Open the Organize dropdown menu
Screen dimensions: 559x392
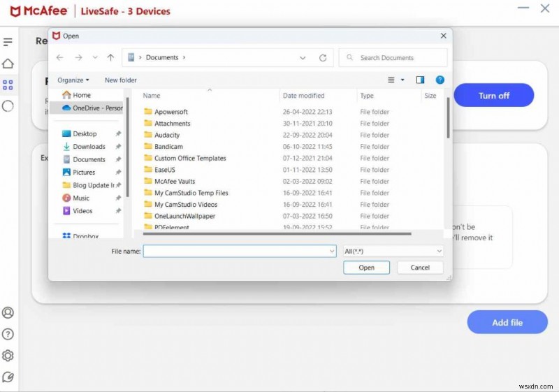(73, 80)
